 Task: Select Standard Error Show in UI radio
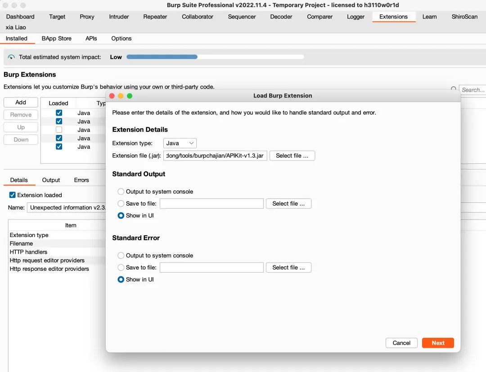tap(121, 279)
